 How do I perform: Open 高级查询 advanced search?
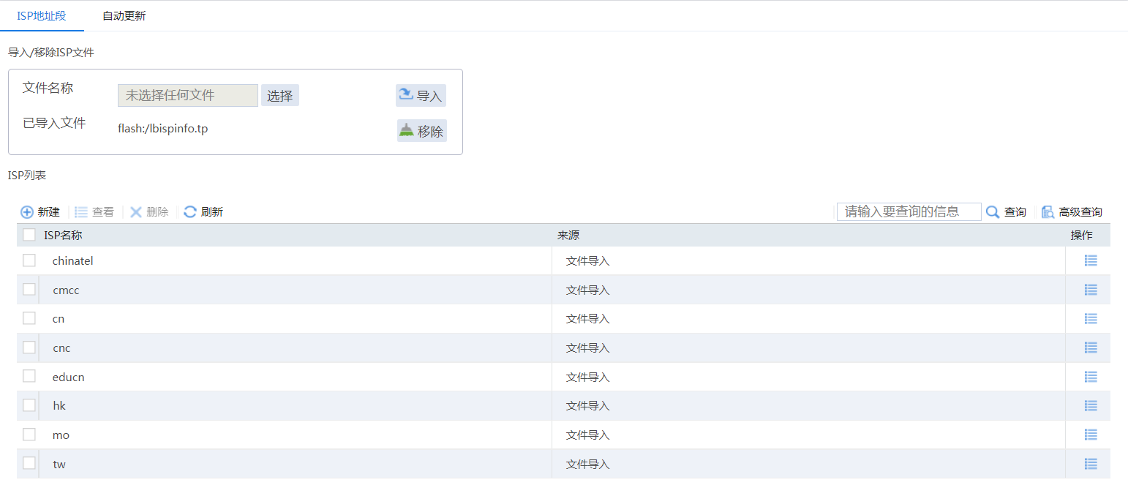click(1072, 212)
